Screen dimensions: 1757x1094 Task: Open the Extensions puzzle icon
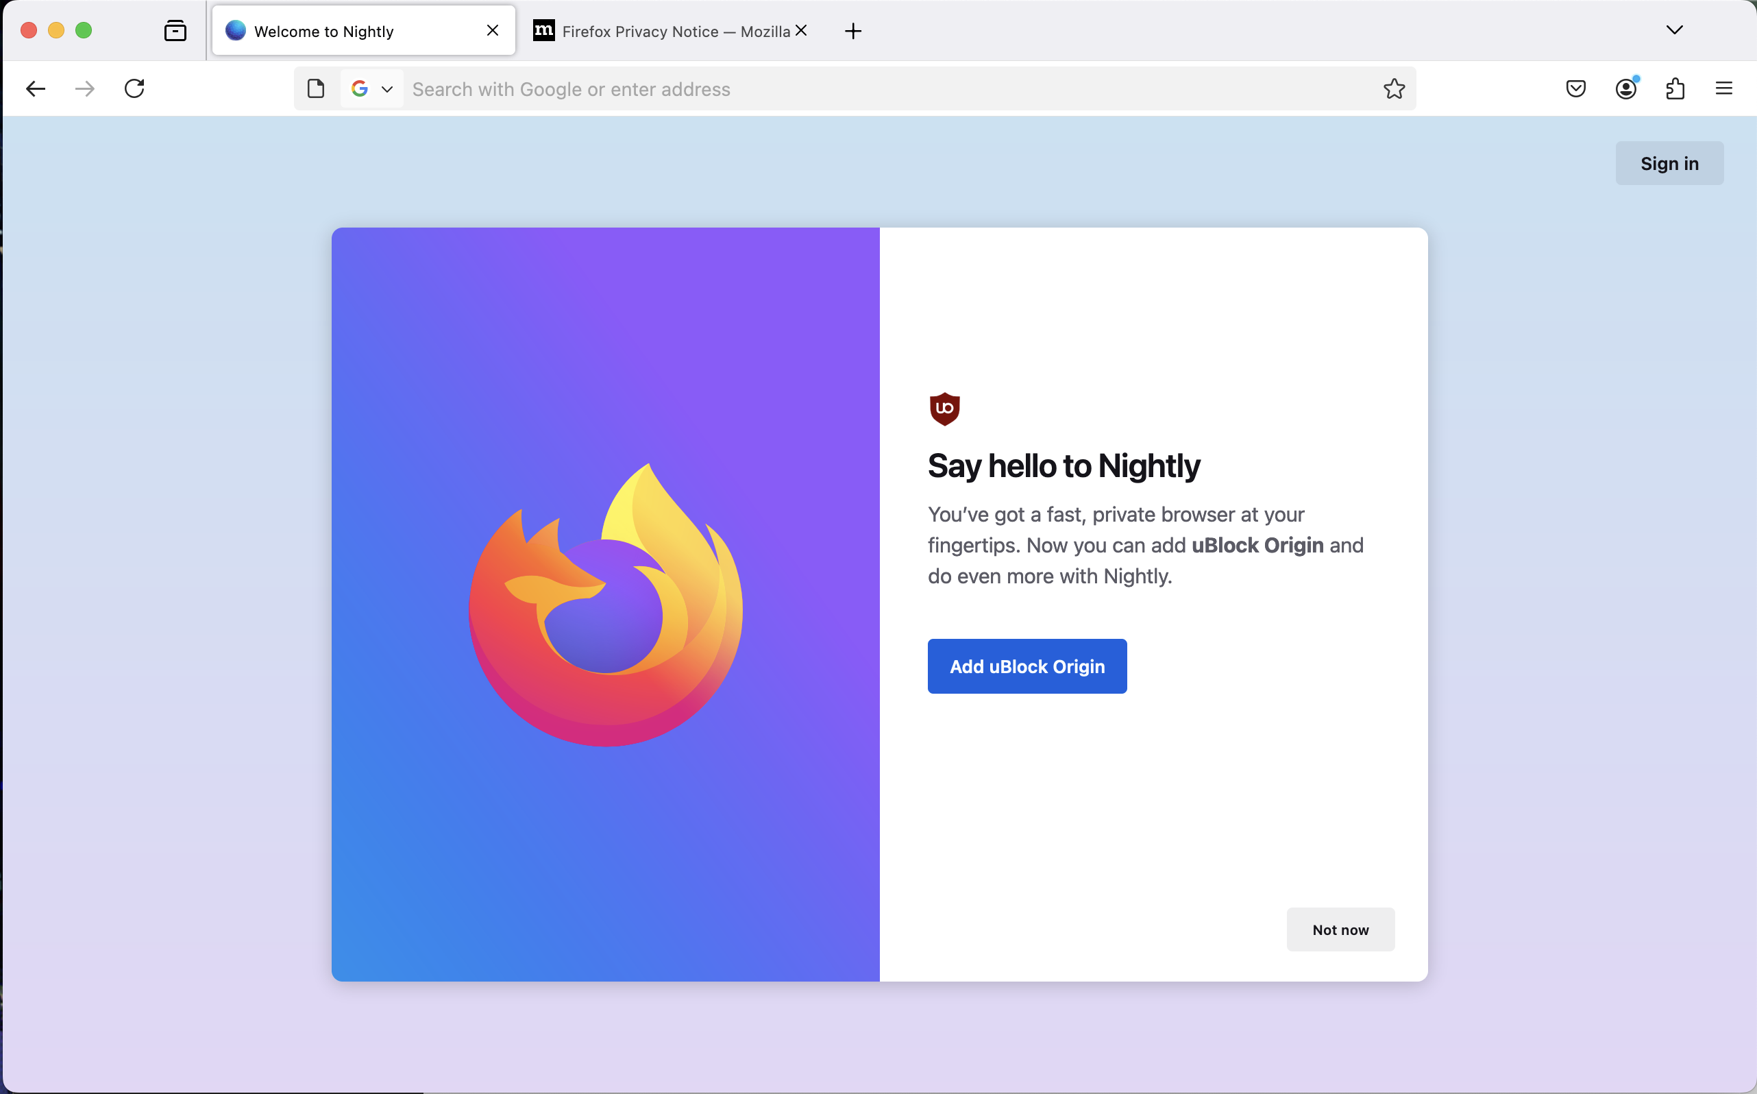(x=1675, y=88)
